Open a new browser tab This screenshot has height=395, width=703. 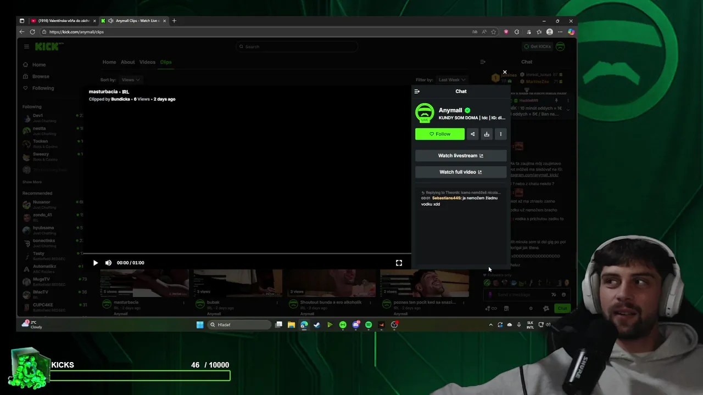pos(174,21)
